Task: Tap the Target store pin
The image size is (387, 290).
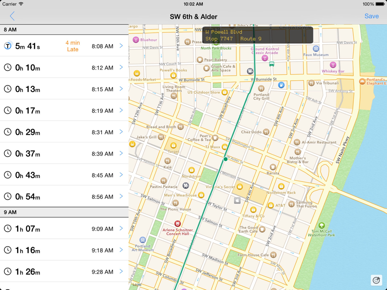Action: click(x=173, y=145)
